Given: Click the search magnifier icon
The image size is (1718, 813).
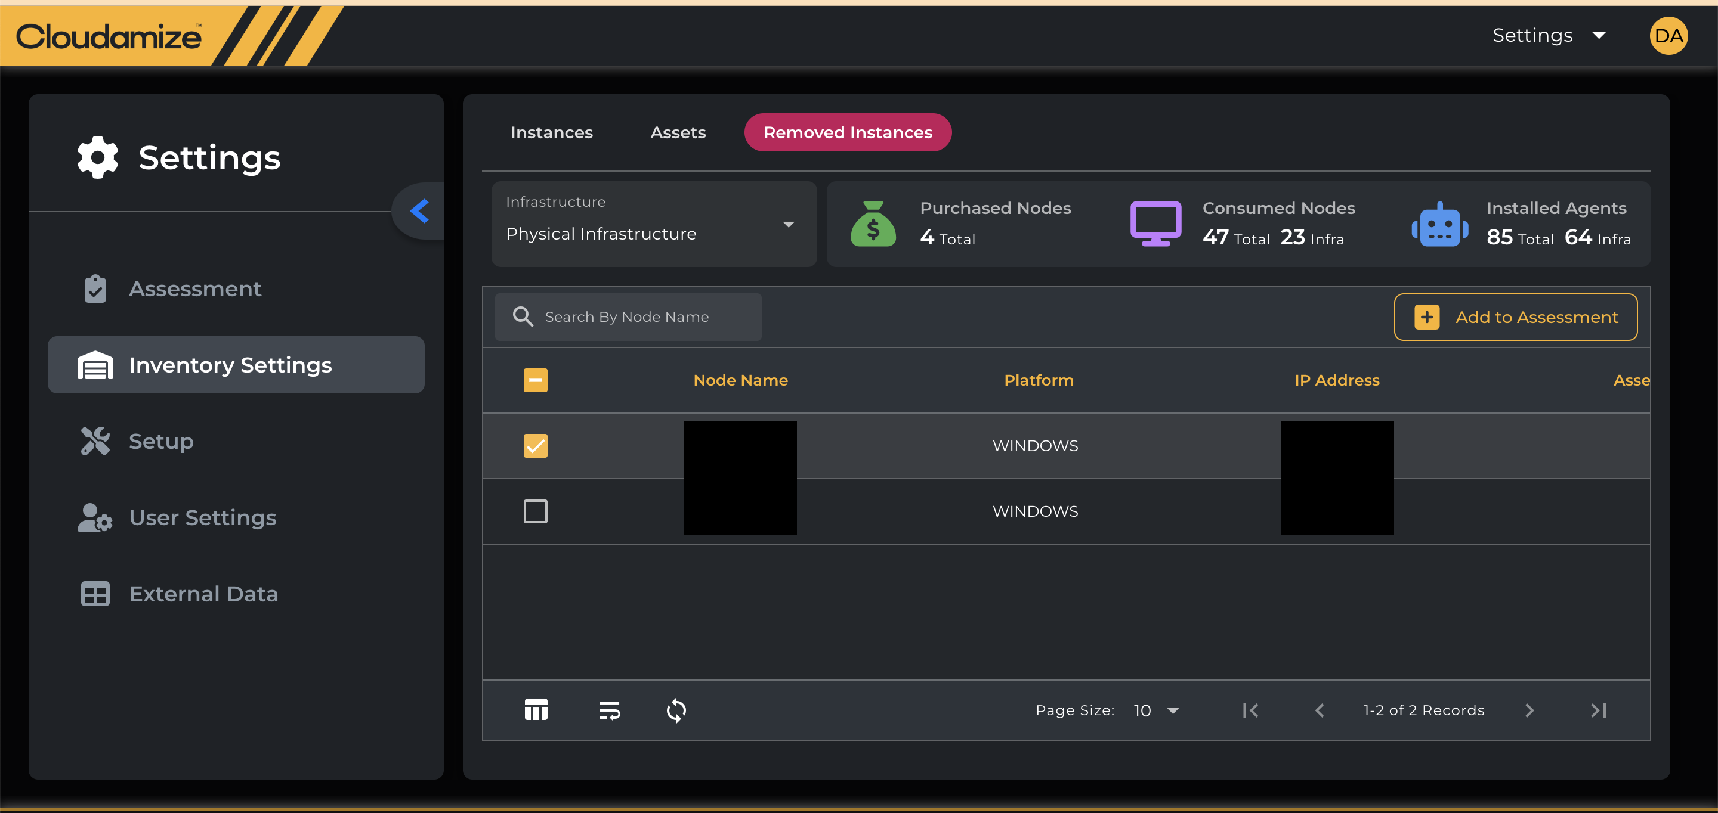Looking at the screenshot, I should point(523,317).
